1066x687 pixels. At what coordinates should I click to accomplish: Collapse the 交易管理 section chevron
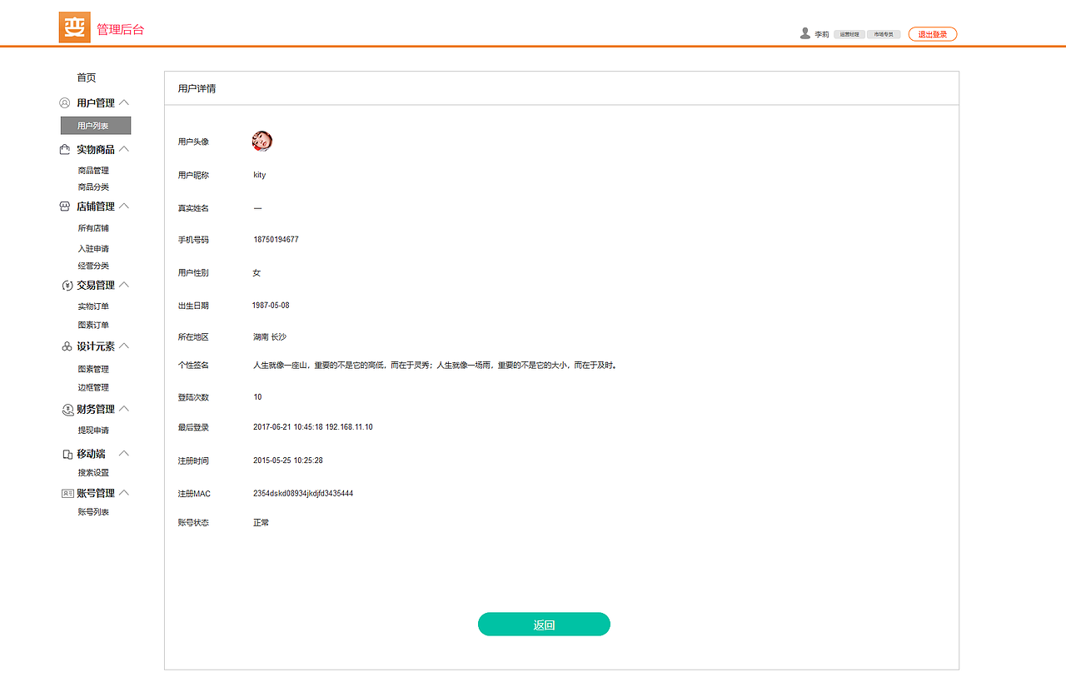(x=124, y=285)
